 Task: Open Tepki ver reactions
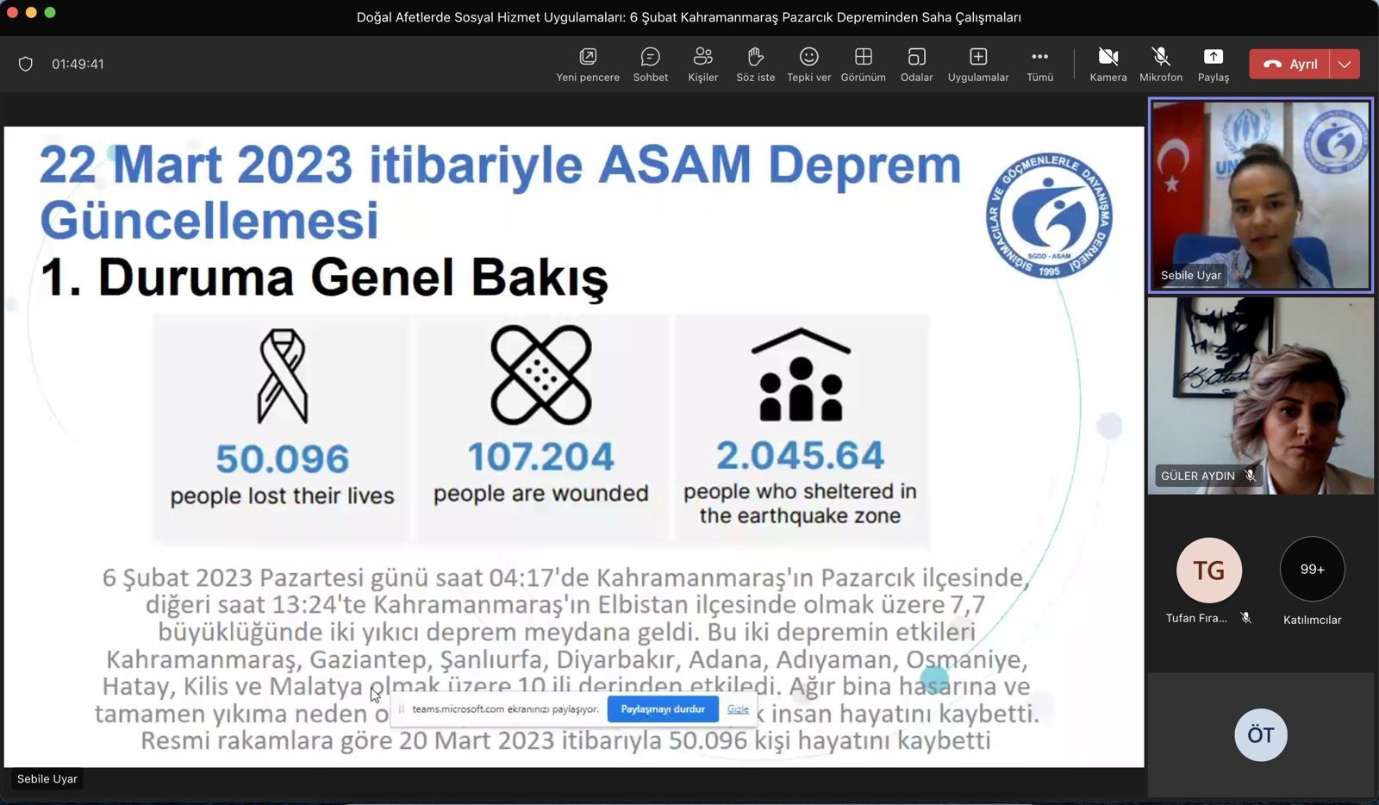pyautogui.click(x=808, y=65)
